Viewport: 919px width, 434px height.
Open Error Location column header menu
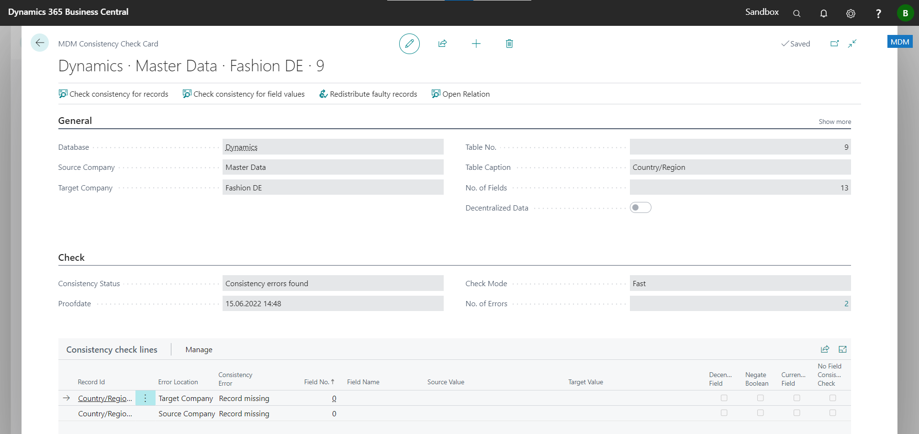(x=178, y=382)
